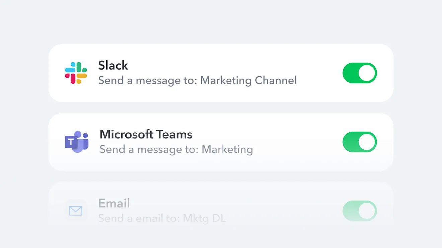442x248 pixels.
Task: Click the white knob on Slack's switch
Action: point(367,73)
